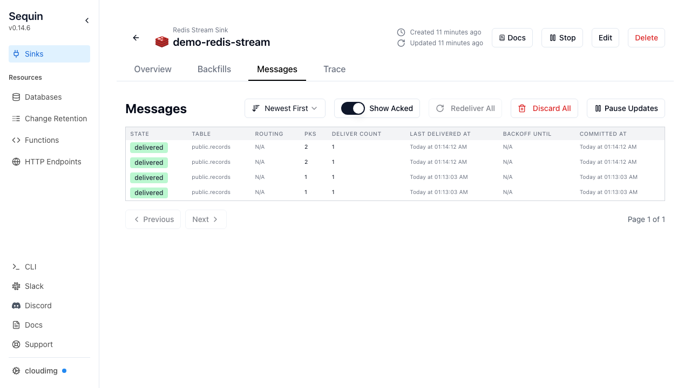Click the document icon in the header Docs button
This screenshot has height=388, width=691.
(x=502, y=38)
